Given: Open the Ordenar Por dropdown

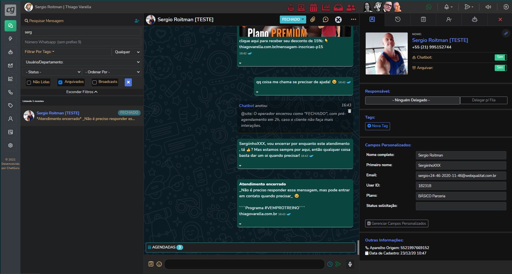Looking at the screenshot, I should point(112,72).
